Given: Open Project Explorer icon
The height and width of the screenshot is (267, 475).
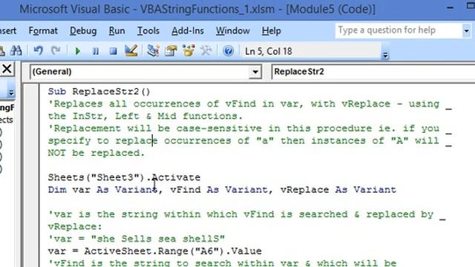Looking at the screenshot, I should click(x=153, y=50).
